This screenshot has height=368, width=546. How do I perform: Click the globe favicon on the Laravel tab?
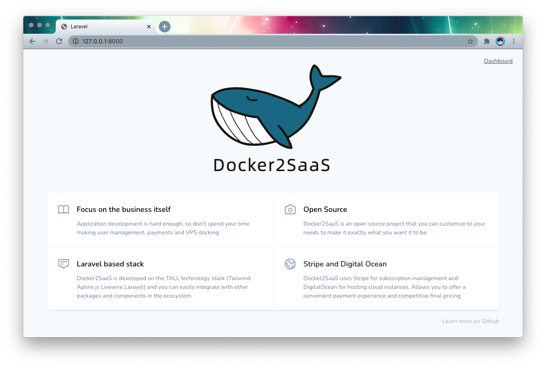coord(64,27)
